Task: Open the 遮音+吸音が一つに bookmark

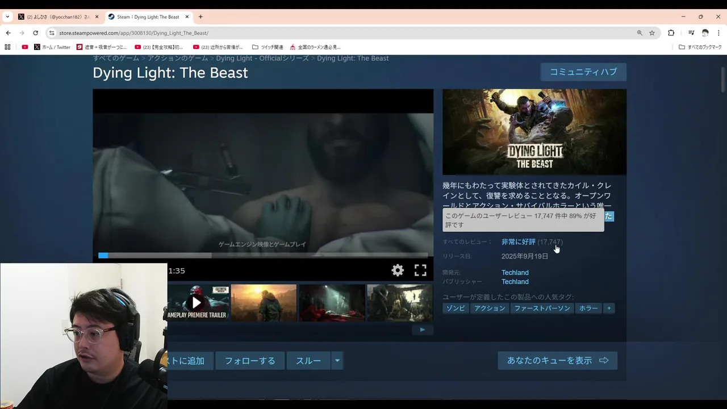Action: (102, 47)
